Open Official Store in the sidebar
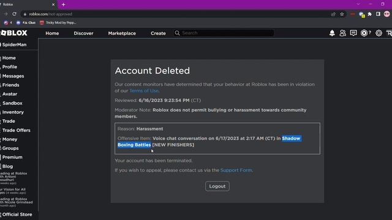Image resolution: width=392 pixels, height=220 pixels. [17, 215]
